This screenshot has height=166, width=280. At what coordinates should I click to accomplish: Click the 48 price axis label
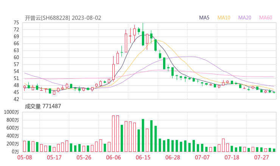(x=16, y=85)
